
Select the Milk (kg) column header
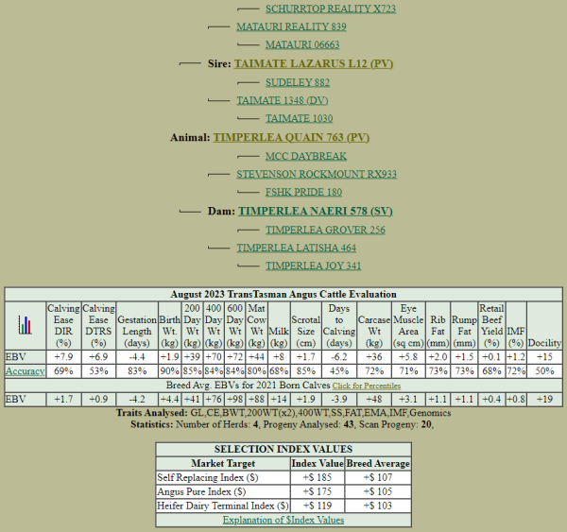pyautogui.click(x=279, y=325)
